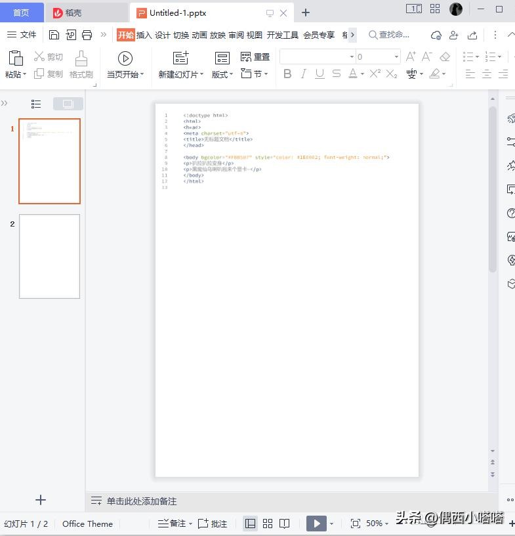
Task: Open the three-dot more options menu
Action: 495,35
